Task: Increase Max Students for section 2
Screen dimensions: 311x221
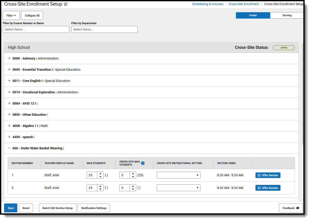Action: pyautogui.click(x=100, y=186)
